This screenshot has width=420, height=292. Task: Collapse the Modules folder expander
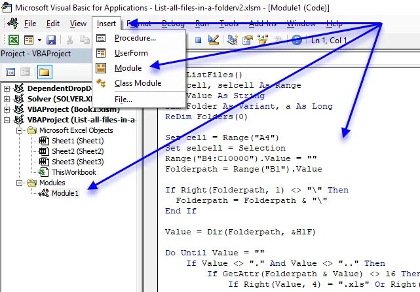pos(19,183)
